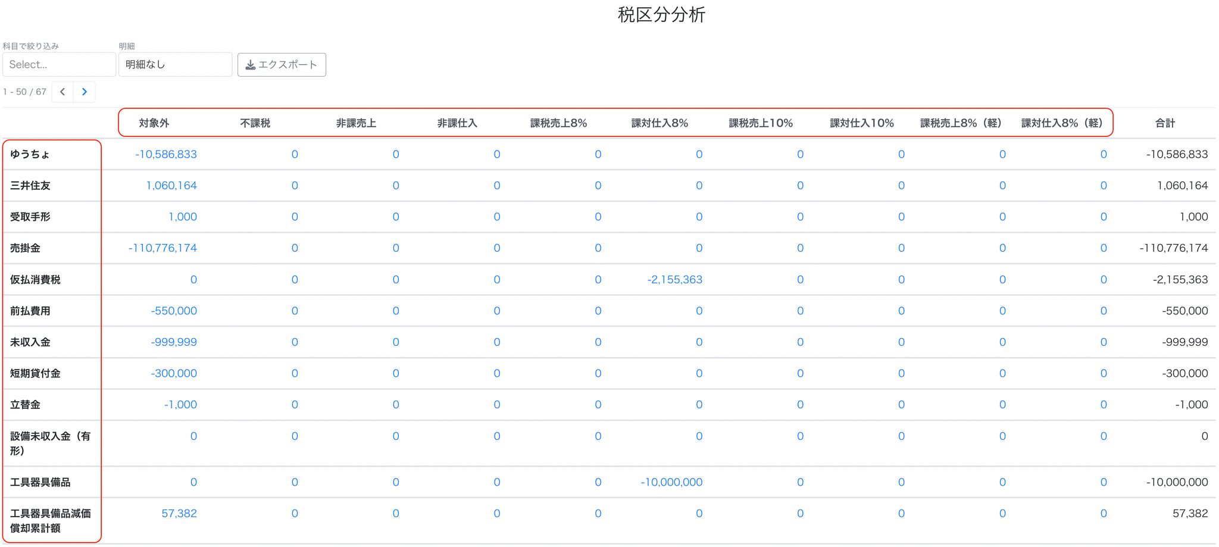Click the 非課売上 column header

point(356,123)
